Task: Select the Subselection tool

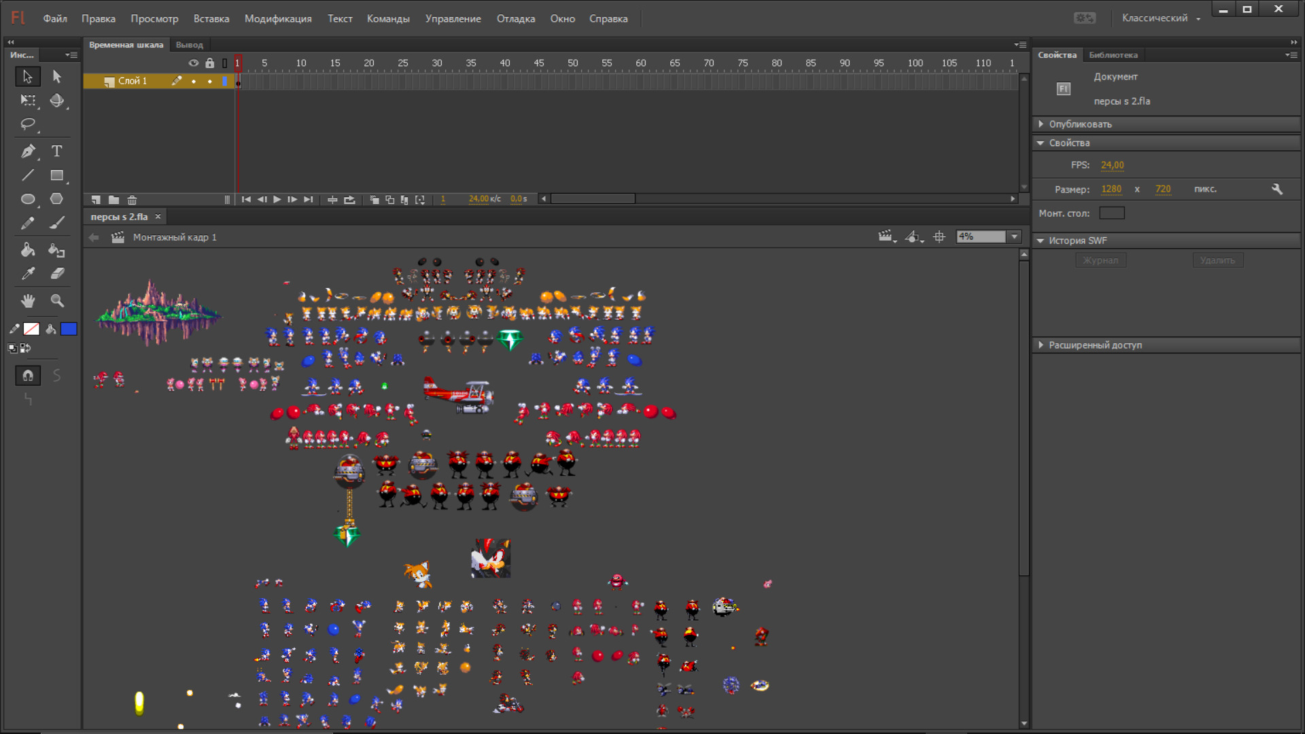Action: [x=57, y=77]
